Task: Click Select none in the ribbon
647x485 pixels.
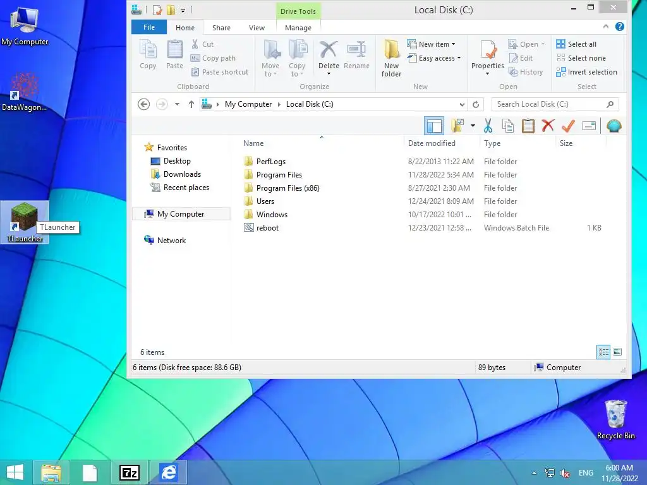Action: coord(581,58)
